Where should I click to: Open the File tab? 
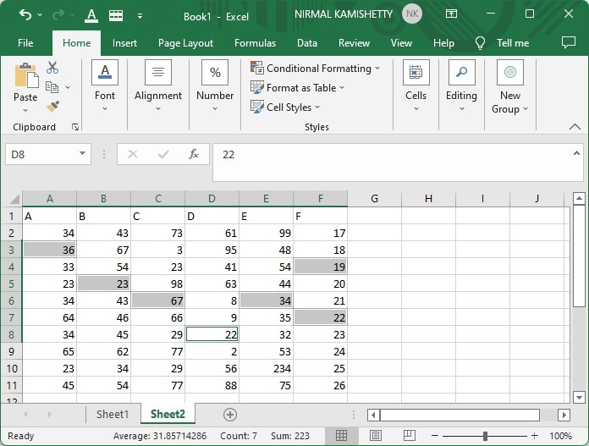tap(25, 43)
